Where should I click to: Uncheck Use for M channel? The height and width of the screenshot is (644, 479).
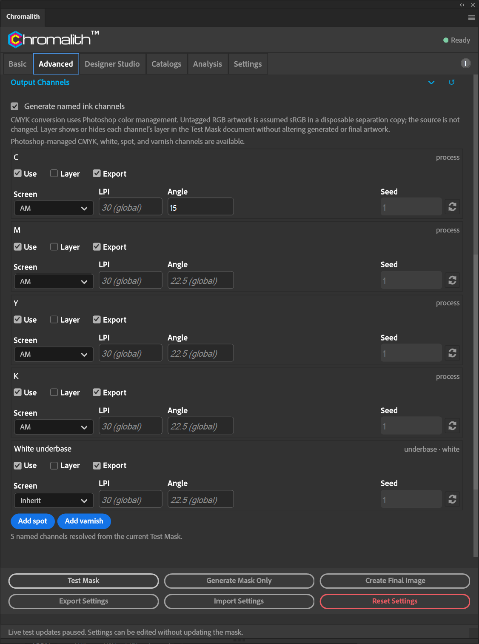pos(17,246)
